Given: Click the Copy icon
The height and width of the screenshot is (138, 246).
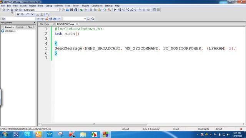Looking at the screenshot, I should [95, 10].
